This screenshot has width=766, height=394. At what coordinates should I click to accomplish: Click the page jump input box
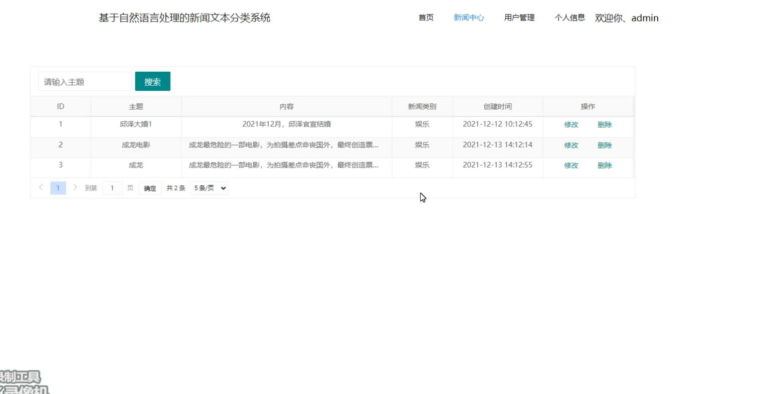[x=112, y=187]
